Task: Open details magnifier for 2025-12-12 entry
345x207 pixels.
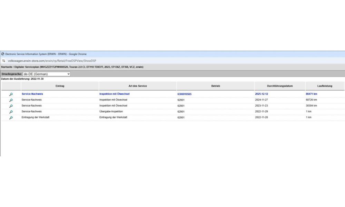Action: (x=11, y=94)
